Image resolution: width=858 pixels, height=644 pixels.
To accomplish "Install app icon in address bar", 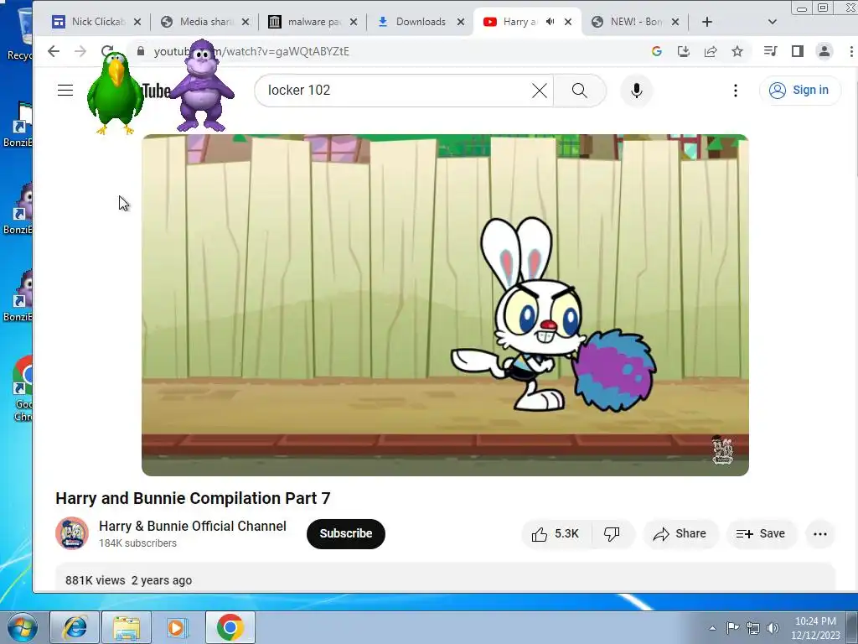I will (x=684, y=51).
